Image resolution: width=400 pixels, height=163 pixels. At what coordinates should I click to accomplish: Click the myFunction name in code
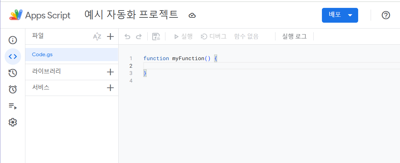point(188,58)
